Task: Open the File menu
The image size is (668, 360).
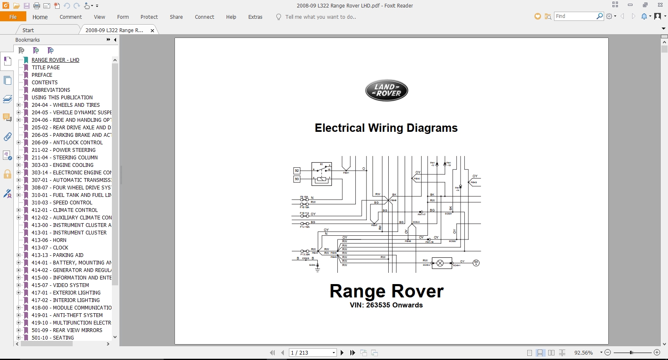Action: pos(13,17)
